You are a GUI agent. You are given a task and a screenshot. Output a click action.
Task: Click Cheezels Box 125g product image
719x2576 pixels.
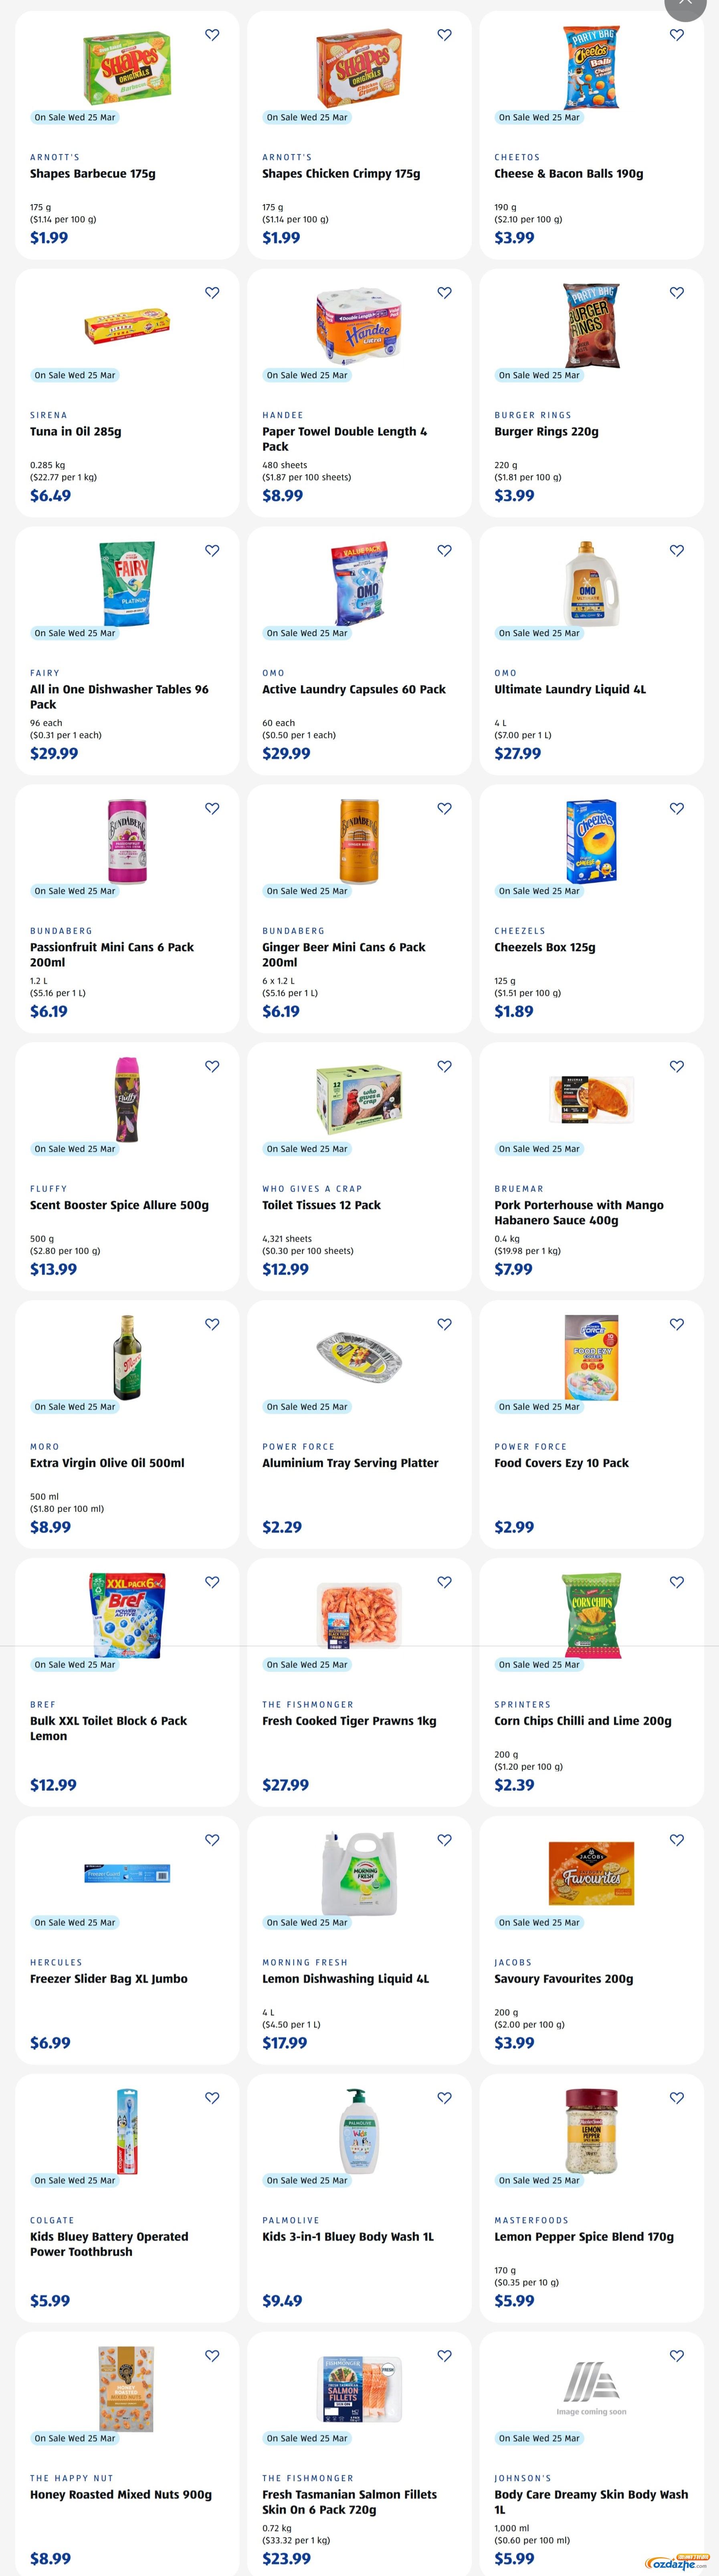[x=591, y=841]
